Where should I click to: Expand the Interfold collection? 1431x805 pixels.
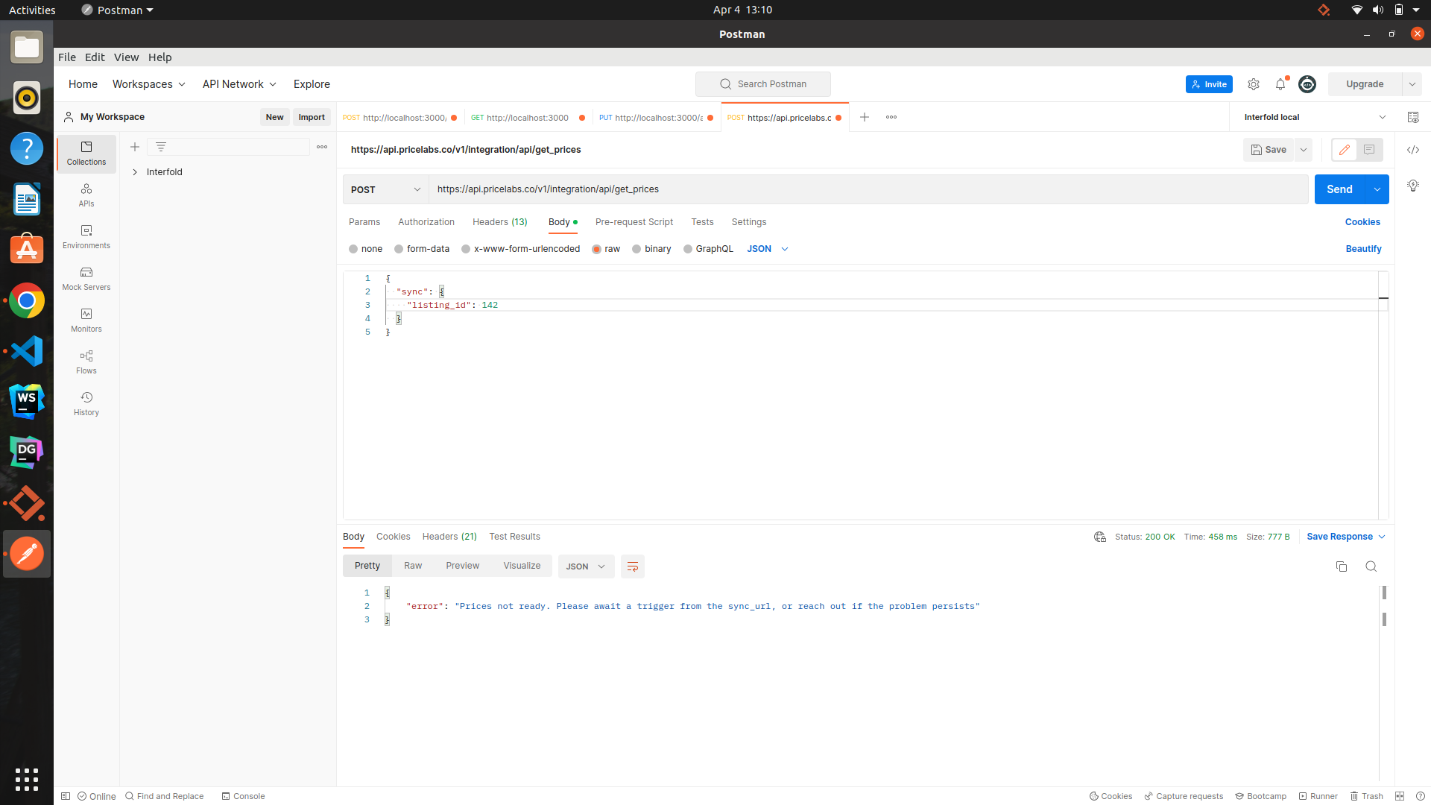click(135, 172)
